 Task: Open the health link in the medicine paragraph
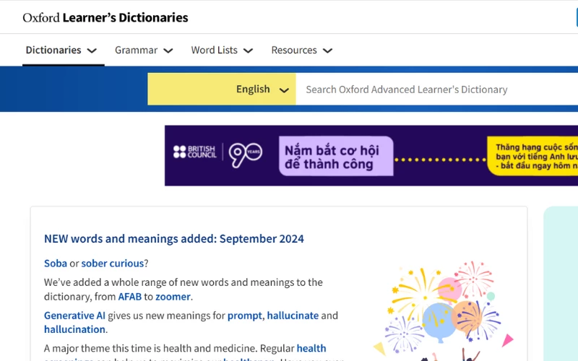pos(311,349)
